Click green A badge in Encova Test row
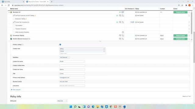 click(x=117, y=22)
